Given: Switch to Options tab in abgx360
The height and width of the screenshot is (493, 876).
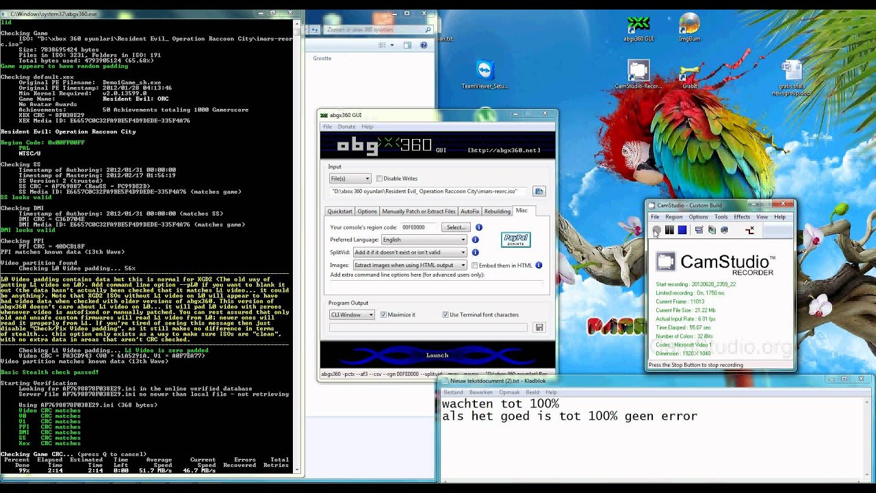Looking at the screenshot, I should pyautogui.click(x=367, y=212).
